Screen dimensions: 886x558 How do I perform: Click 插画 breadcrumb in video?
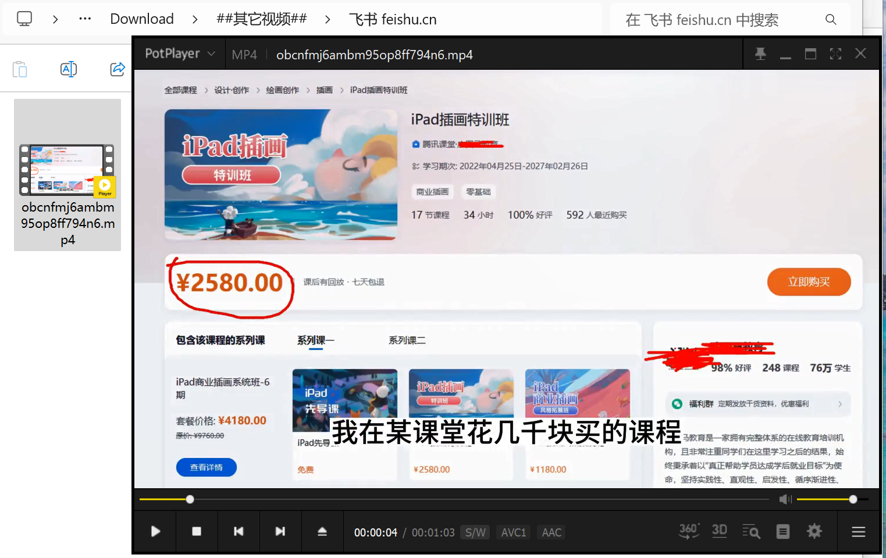tap(325, 90)
